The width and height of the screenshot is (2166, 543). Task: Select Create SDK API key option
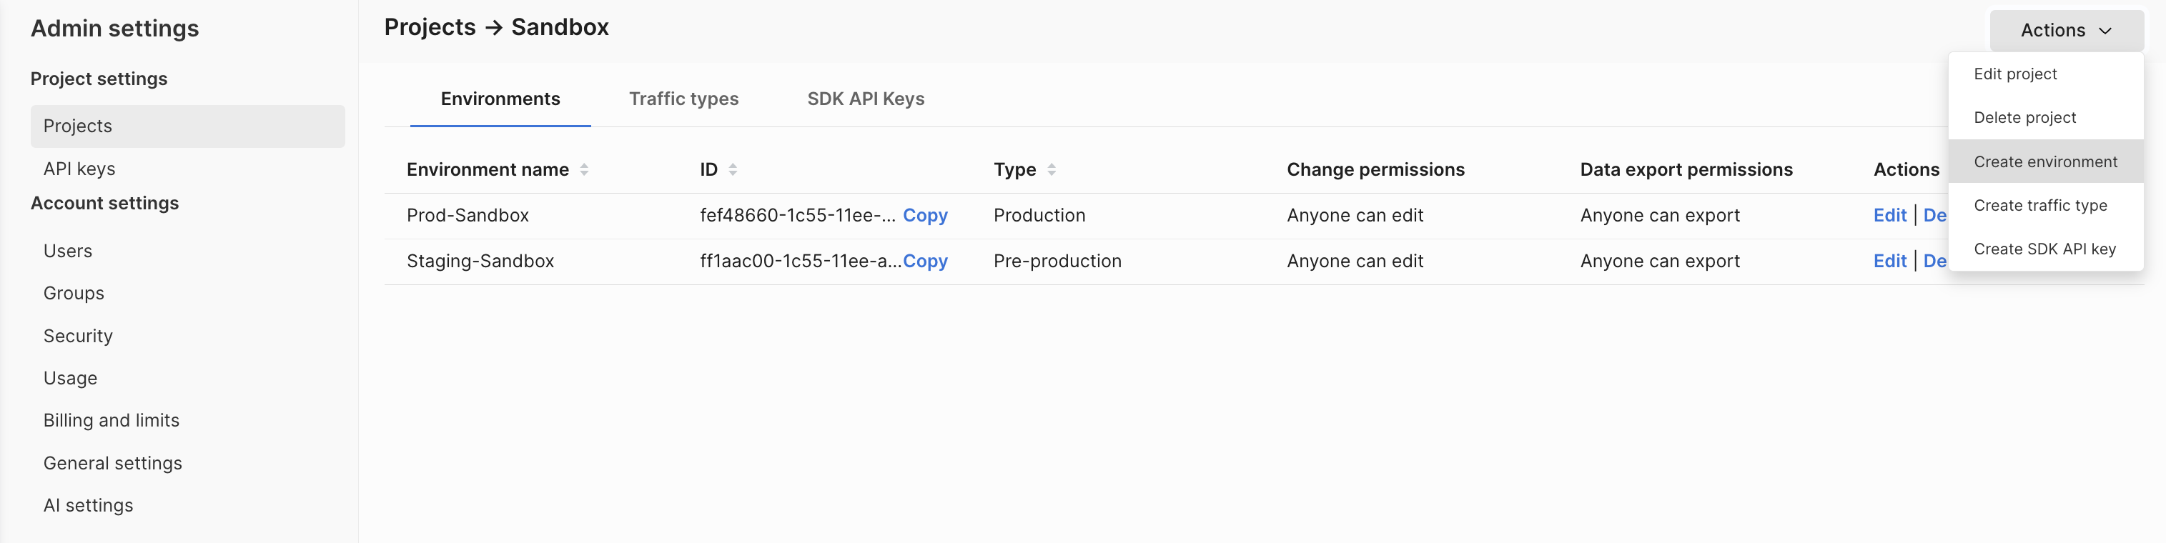click(2044, 249)
